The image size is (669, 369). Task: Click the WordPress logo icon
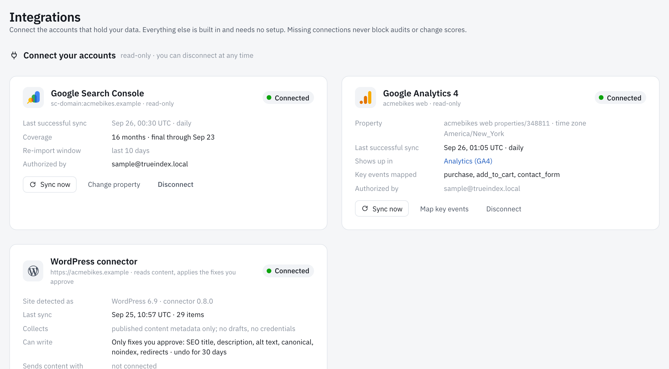pos(33,271)
